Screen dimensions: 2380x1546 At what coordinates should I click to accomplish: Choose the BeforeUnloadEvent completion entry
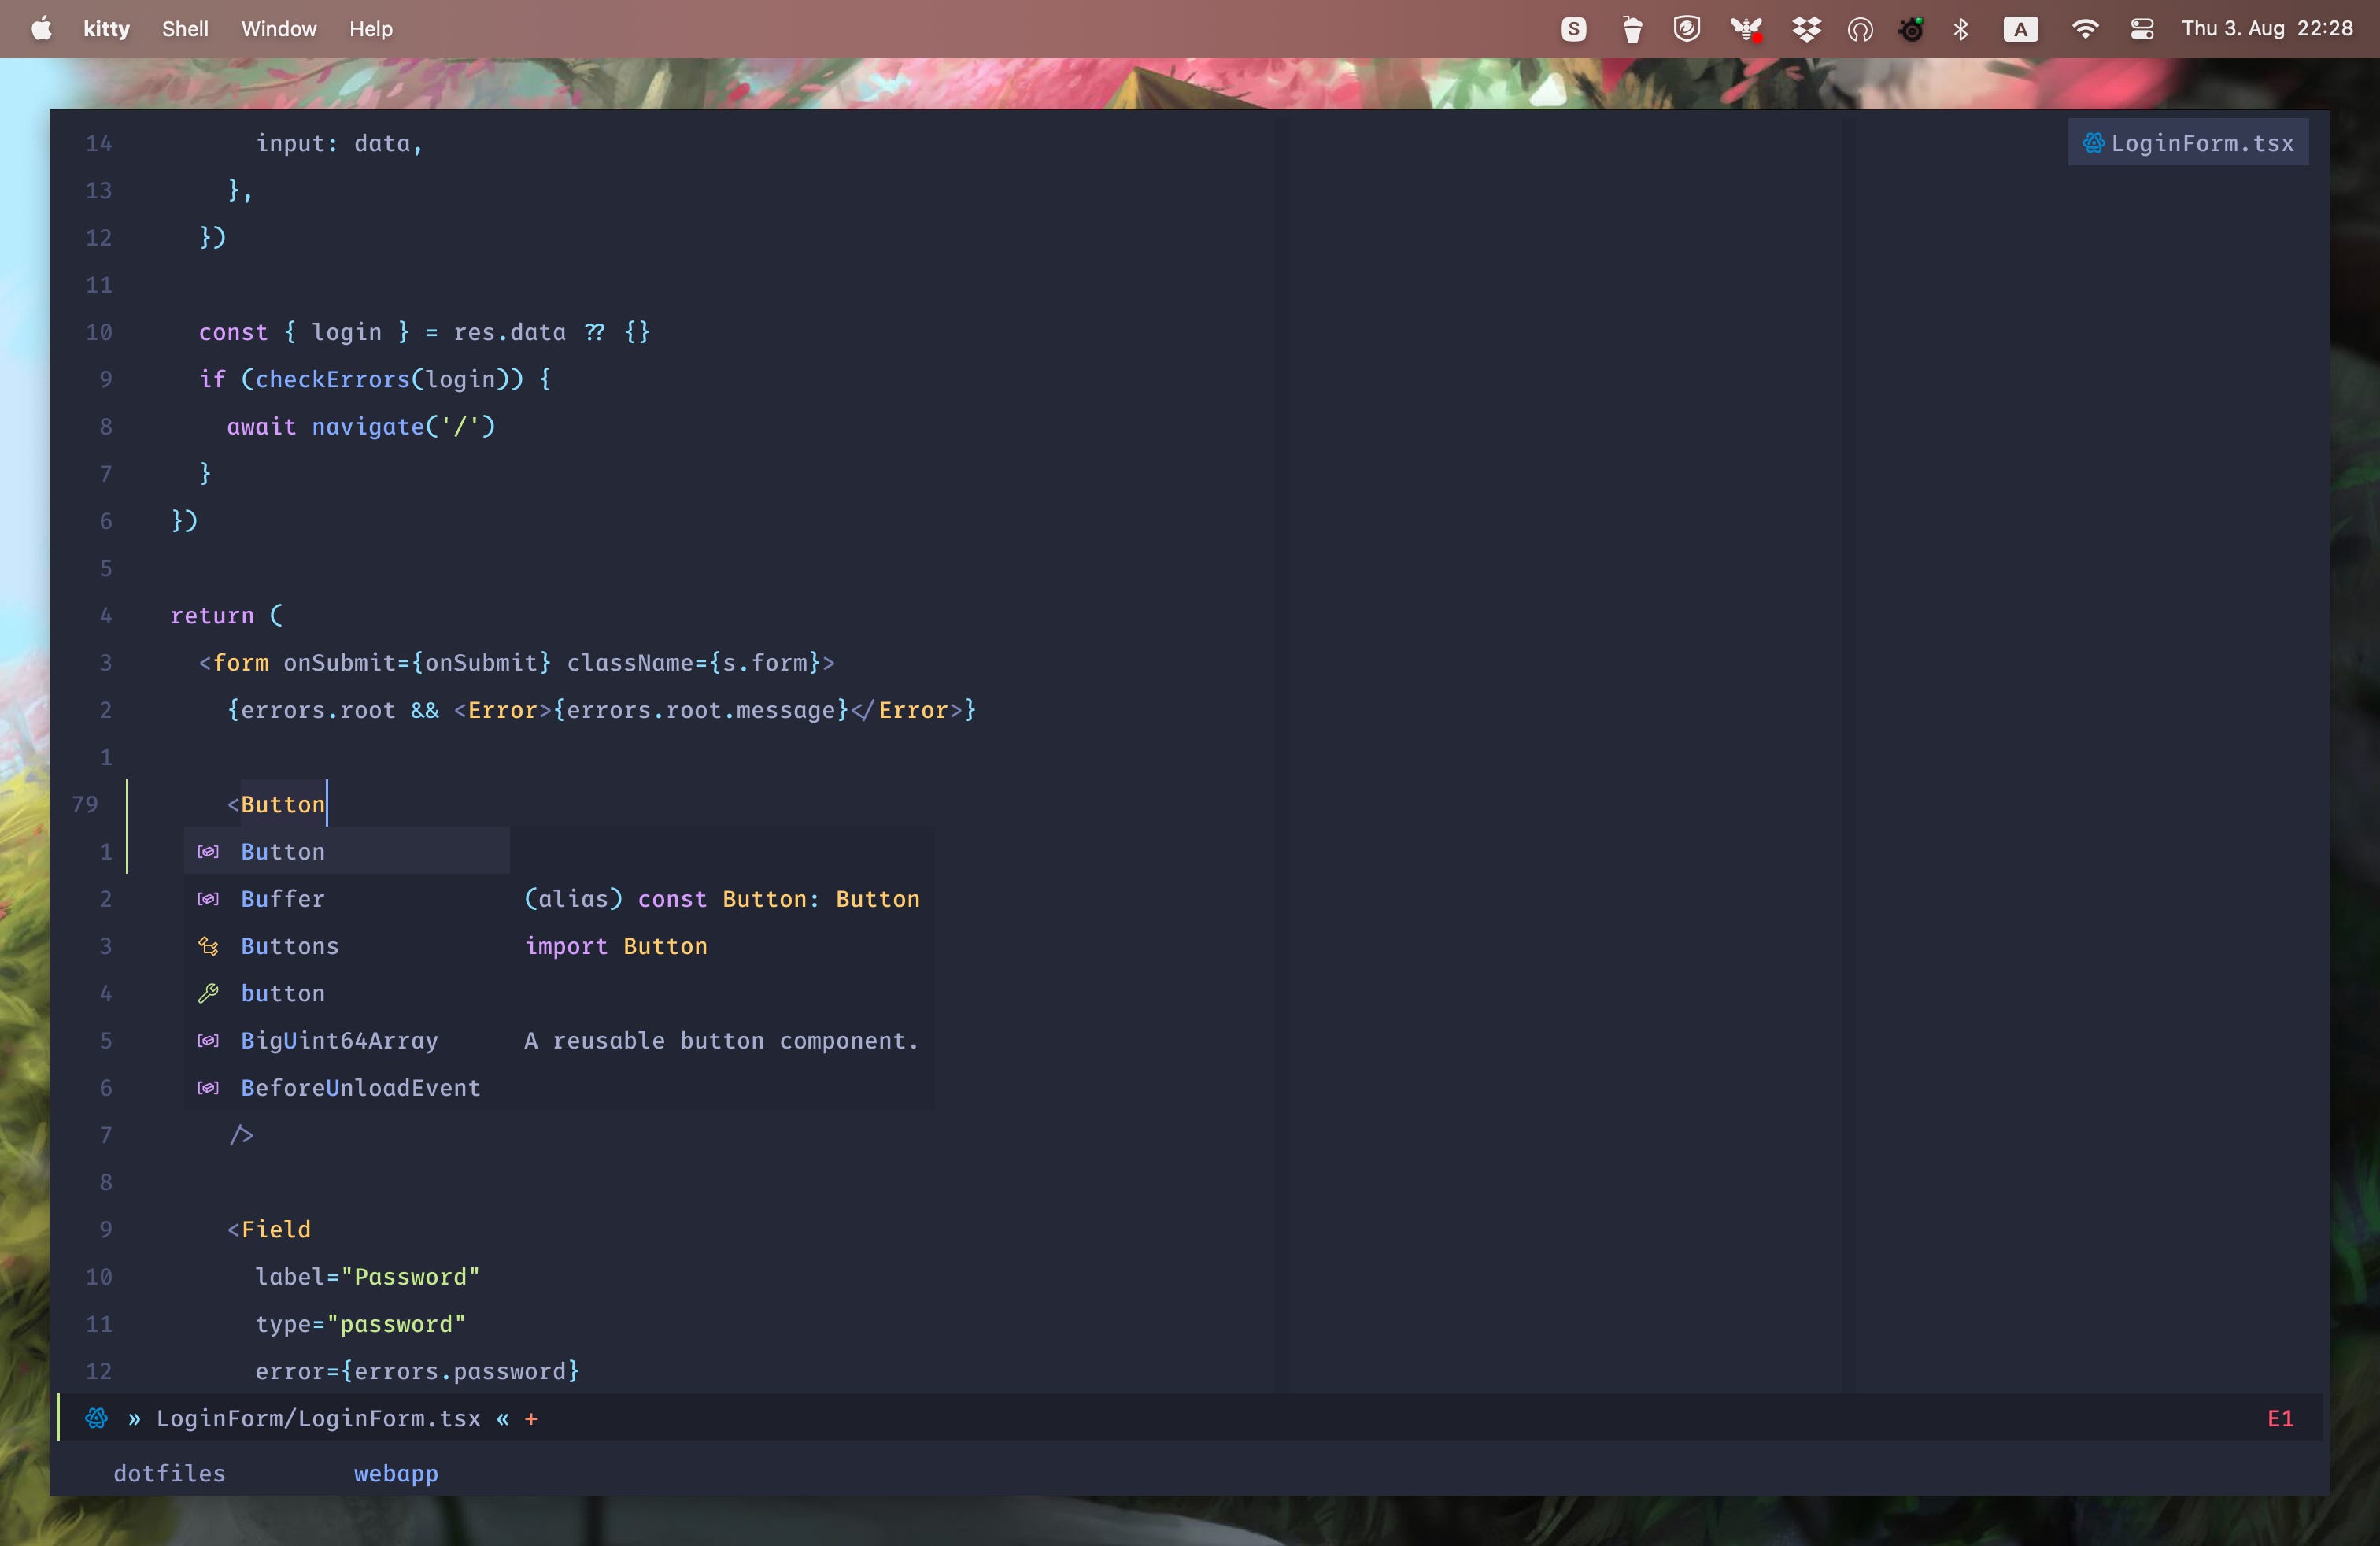coord(360,1088)
